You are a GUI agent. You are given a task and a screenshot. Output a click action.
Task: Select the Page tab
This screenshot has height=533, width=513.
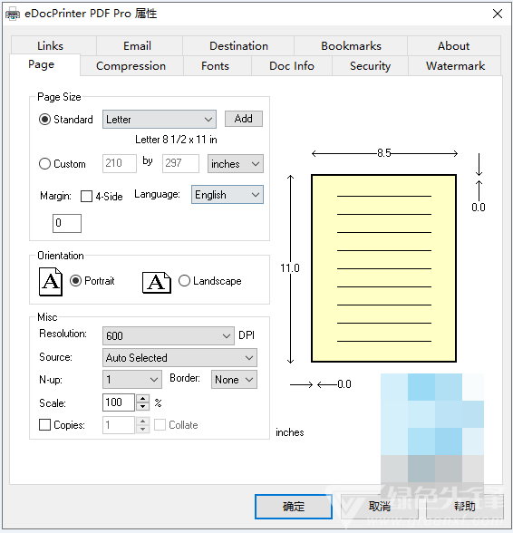point(45,64)
